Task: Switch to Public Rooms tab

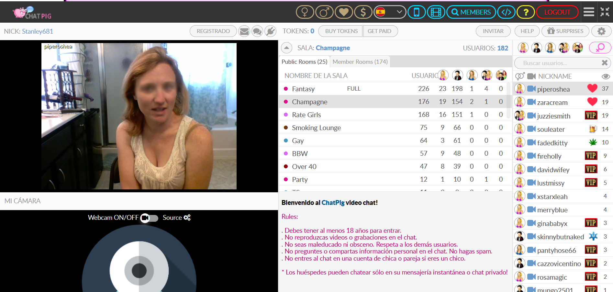Action: [304, 62]
